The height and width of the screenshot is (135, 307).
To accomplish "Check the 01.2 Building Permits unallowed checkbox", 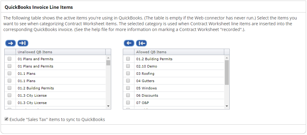I will [x=9, y=88].
